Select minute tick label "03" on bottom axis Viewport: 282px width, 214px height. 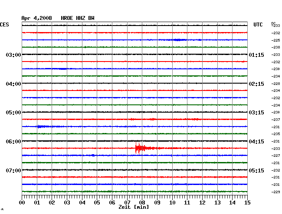click(x=67, y=203)
